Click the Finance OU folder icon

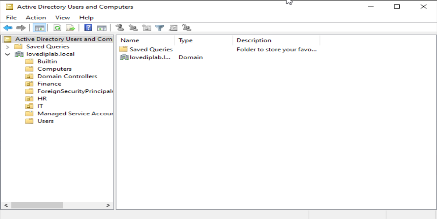[29, 84]
